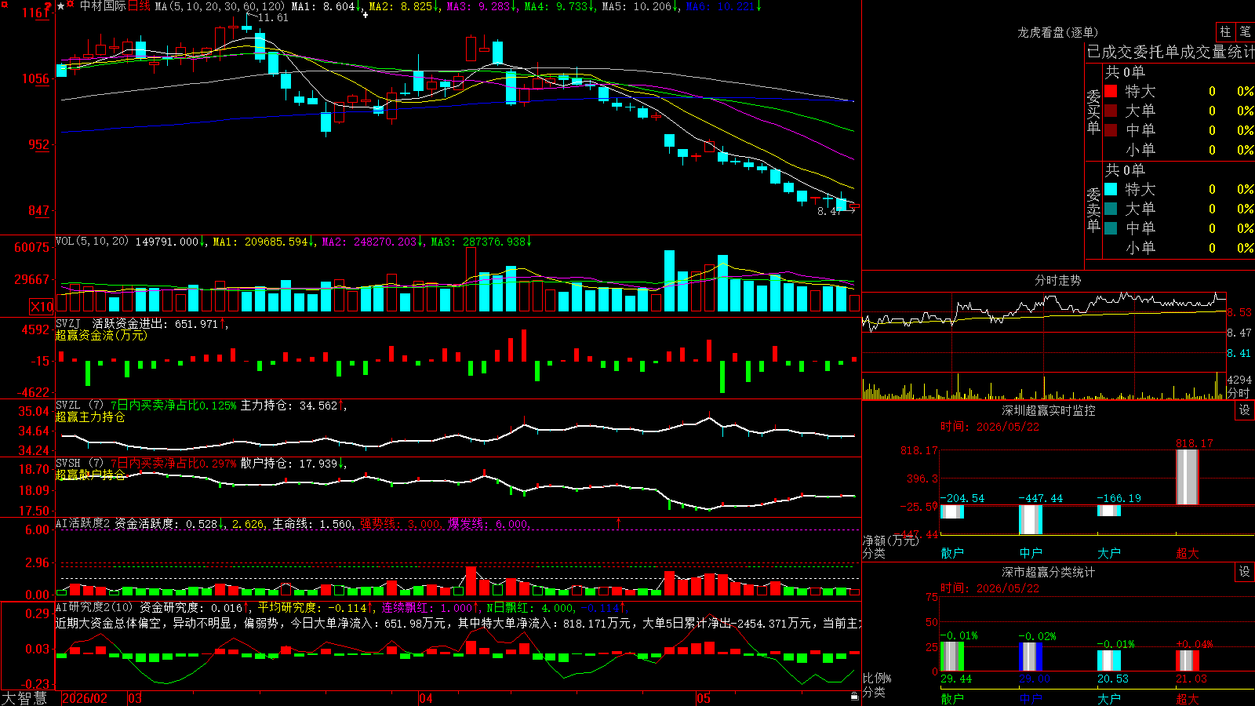
Task: Click the green 散户 label in 深市超赢分类统计
Action: [952, 698]
